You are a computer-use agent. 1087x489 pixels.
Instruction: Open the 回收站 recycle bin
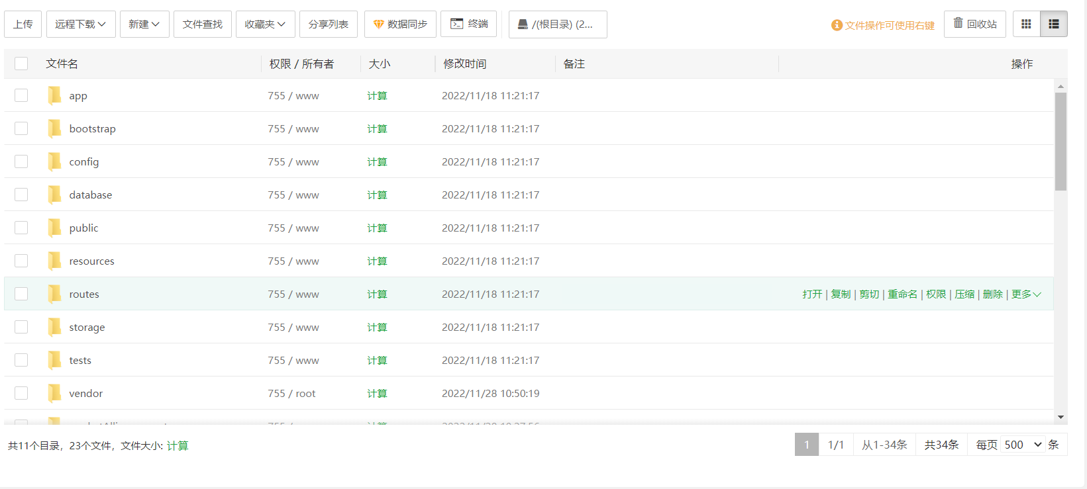(x=975, y=24)
